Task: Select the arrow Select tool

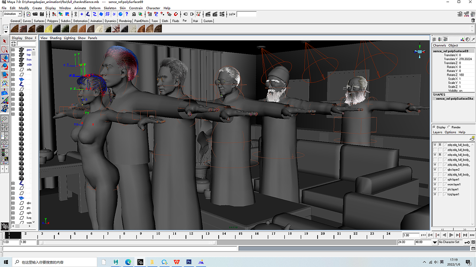Action: click(5, 41)
